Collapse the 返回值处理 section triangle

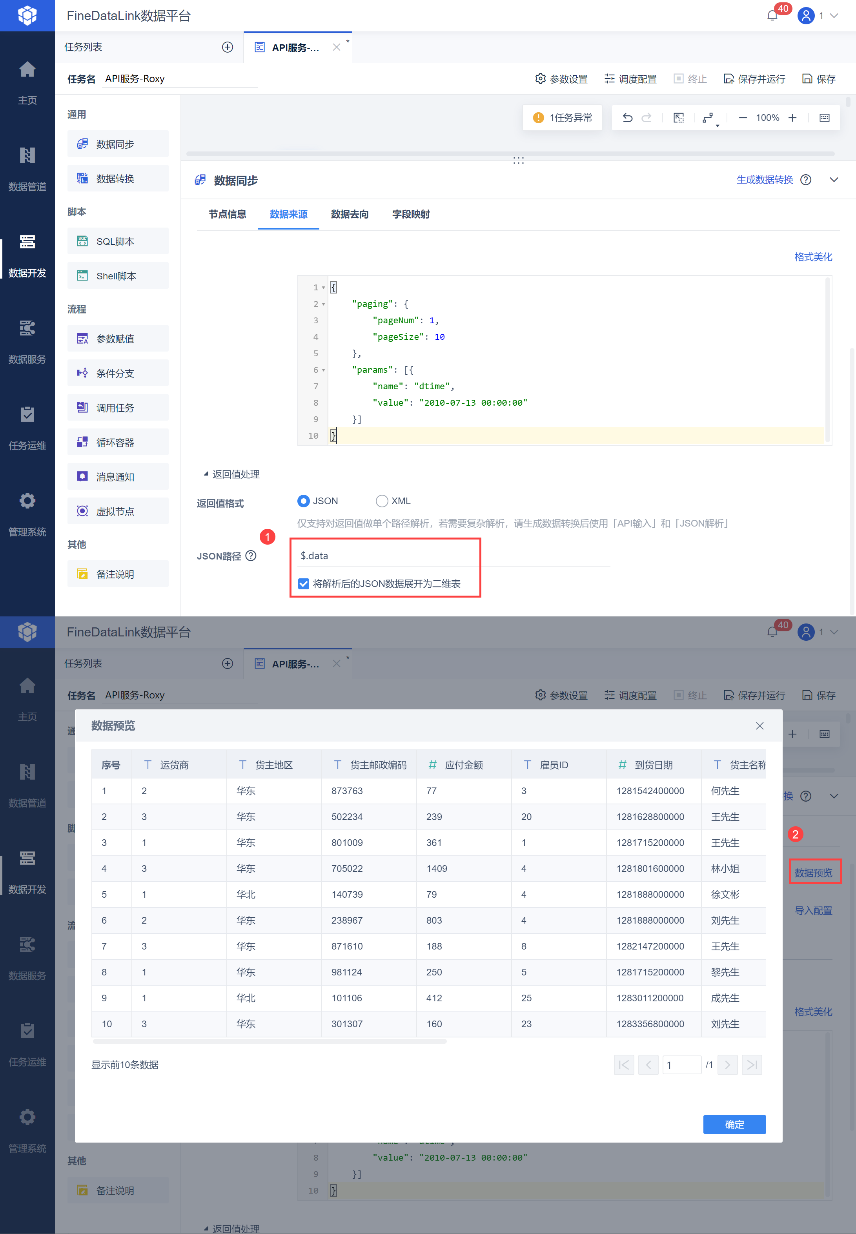[x=206, y=474]
